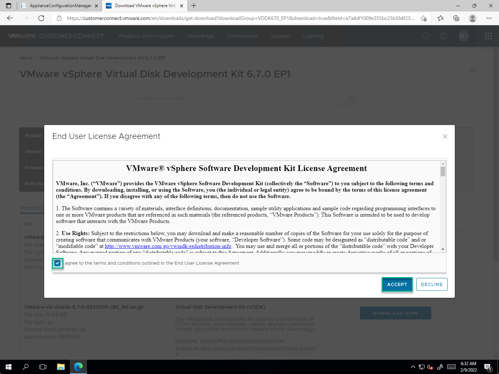Click VMware Customer Connect logo
The height and width of the screenshot is (374, 499).
coord(56,36)
